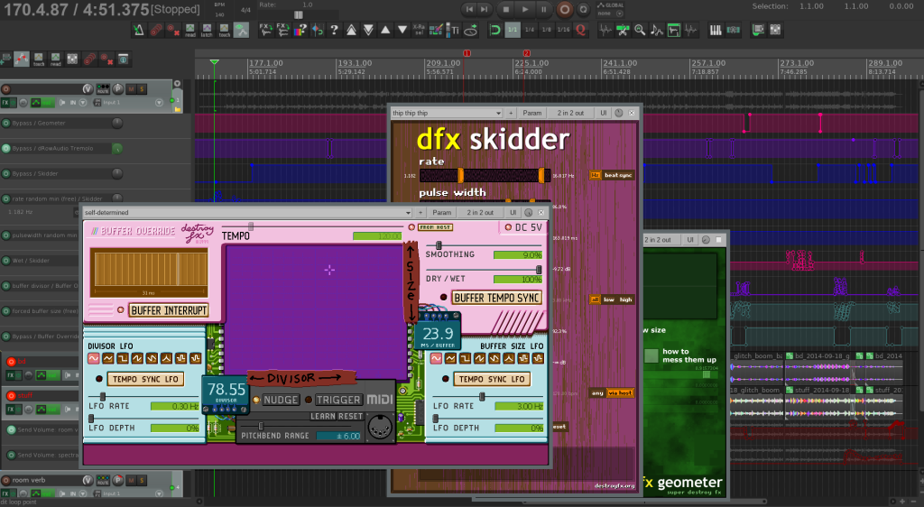Stop transport with the Stop button
Screen dimensions: 924x507
[505, 9]
